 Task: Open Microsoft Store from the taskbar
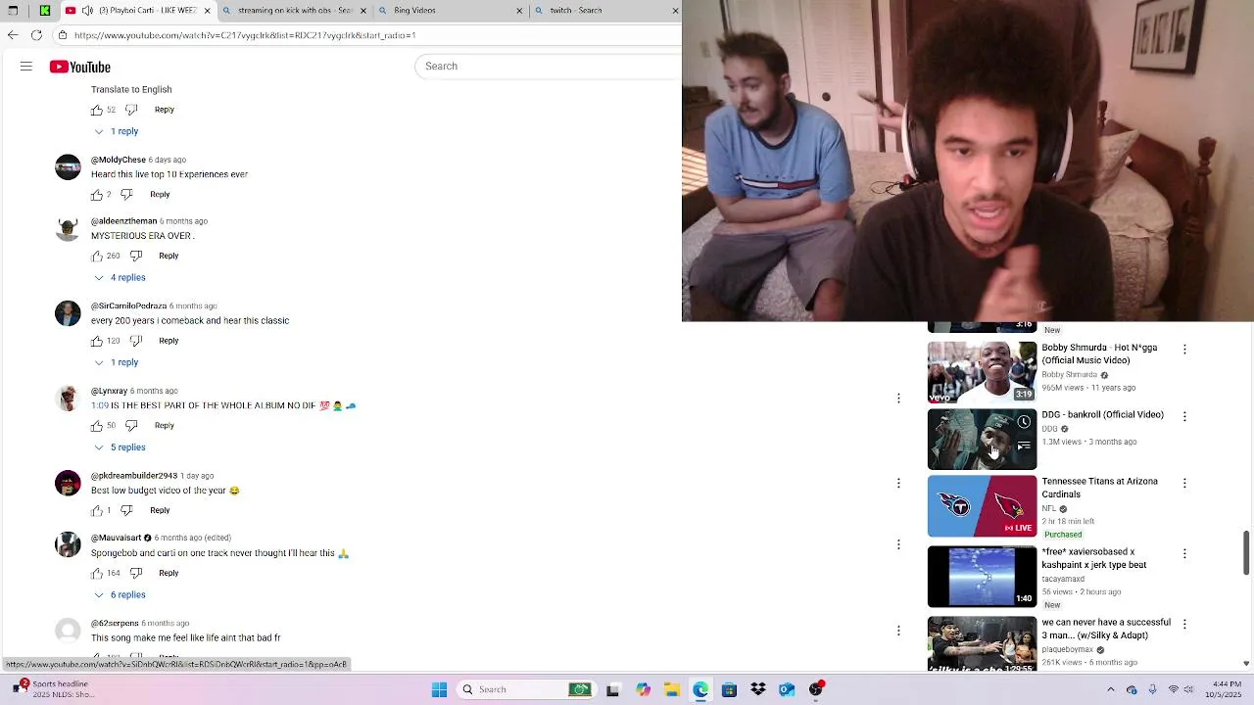729,689
